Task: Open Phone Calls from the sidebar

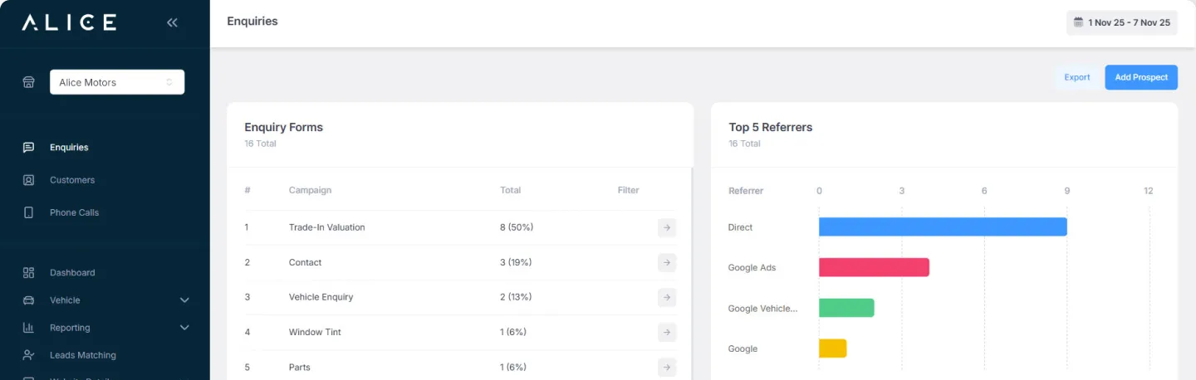Action: pyautogui.click(x=74, y=212)
